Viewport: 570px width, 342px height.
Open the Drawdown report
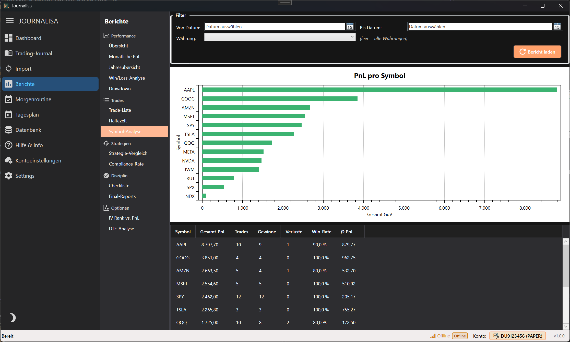[x=120, y=89]
